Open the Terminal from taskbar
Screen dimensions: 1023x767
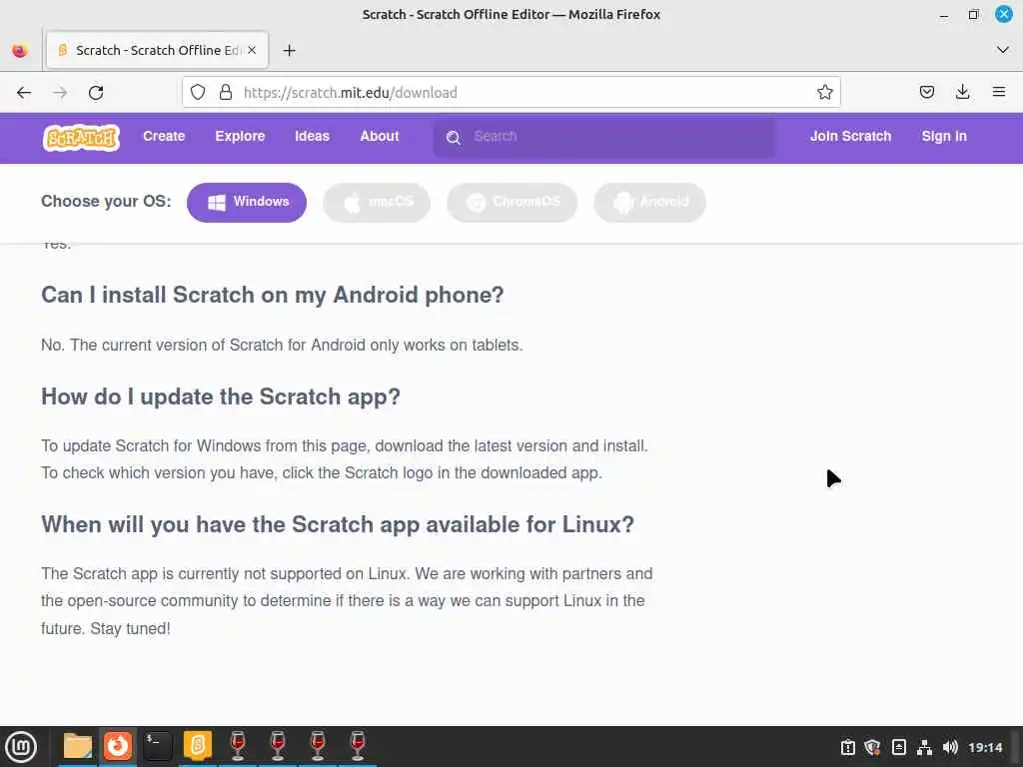coord(157,746)
